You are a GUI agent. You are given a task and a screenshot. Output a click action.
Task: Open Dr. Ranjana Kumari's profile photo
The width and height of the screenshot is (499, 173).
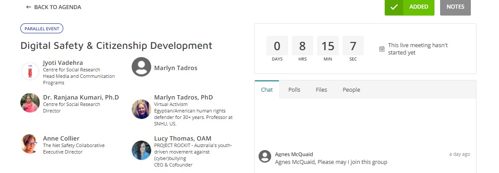pos(30,103)
